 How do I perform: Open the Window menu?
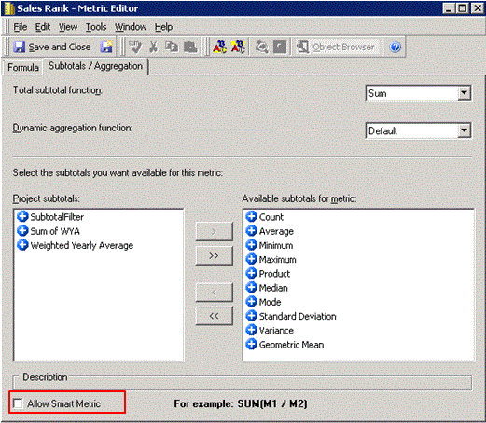(131, 27)
